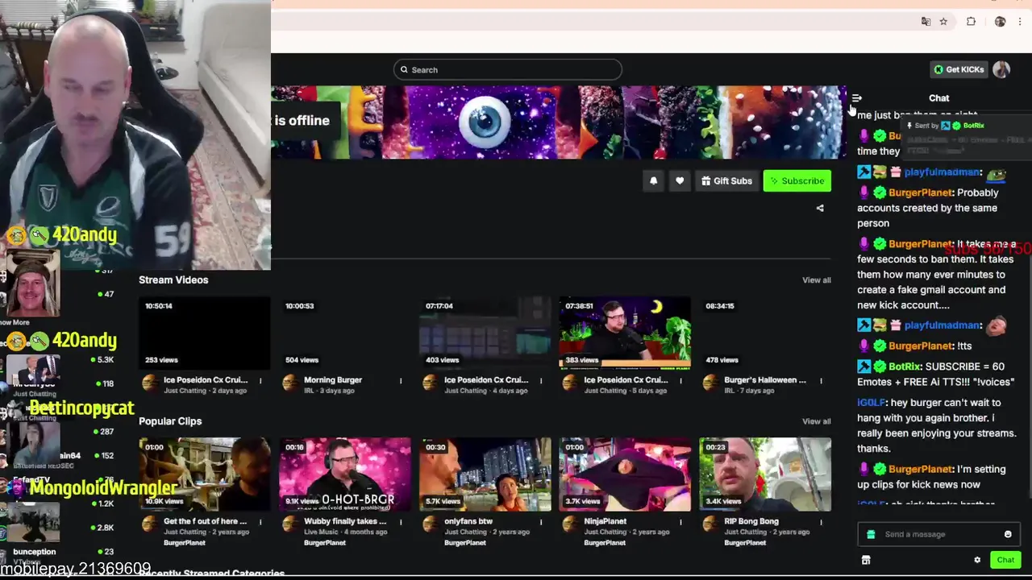Click the magnifier icon in Search

coord(404,70)
